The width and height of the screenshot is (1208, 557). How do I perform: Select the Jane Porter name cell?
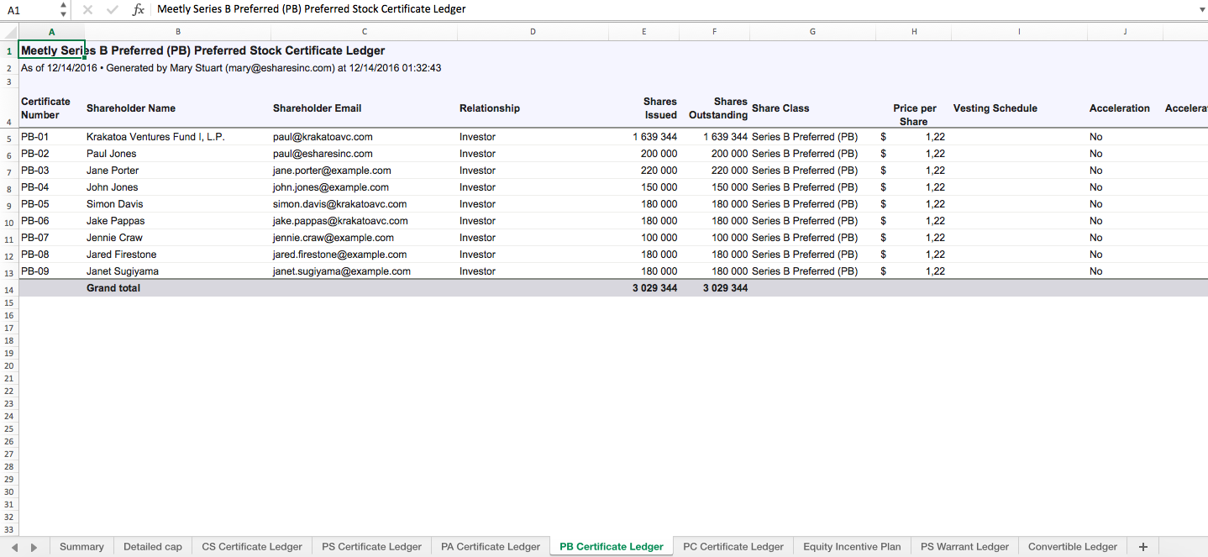[x=177, y=171]
